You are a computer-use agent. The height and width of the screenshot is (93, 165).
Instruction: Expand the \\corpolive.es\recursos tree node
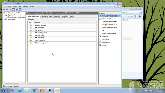click(x=7, y=17)
